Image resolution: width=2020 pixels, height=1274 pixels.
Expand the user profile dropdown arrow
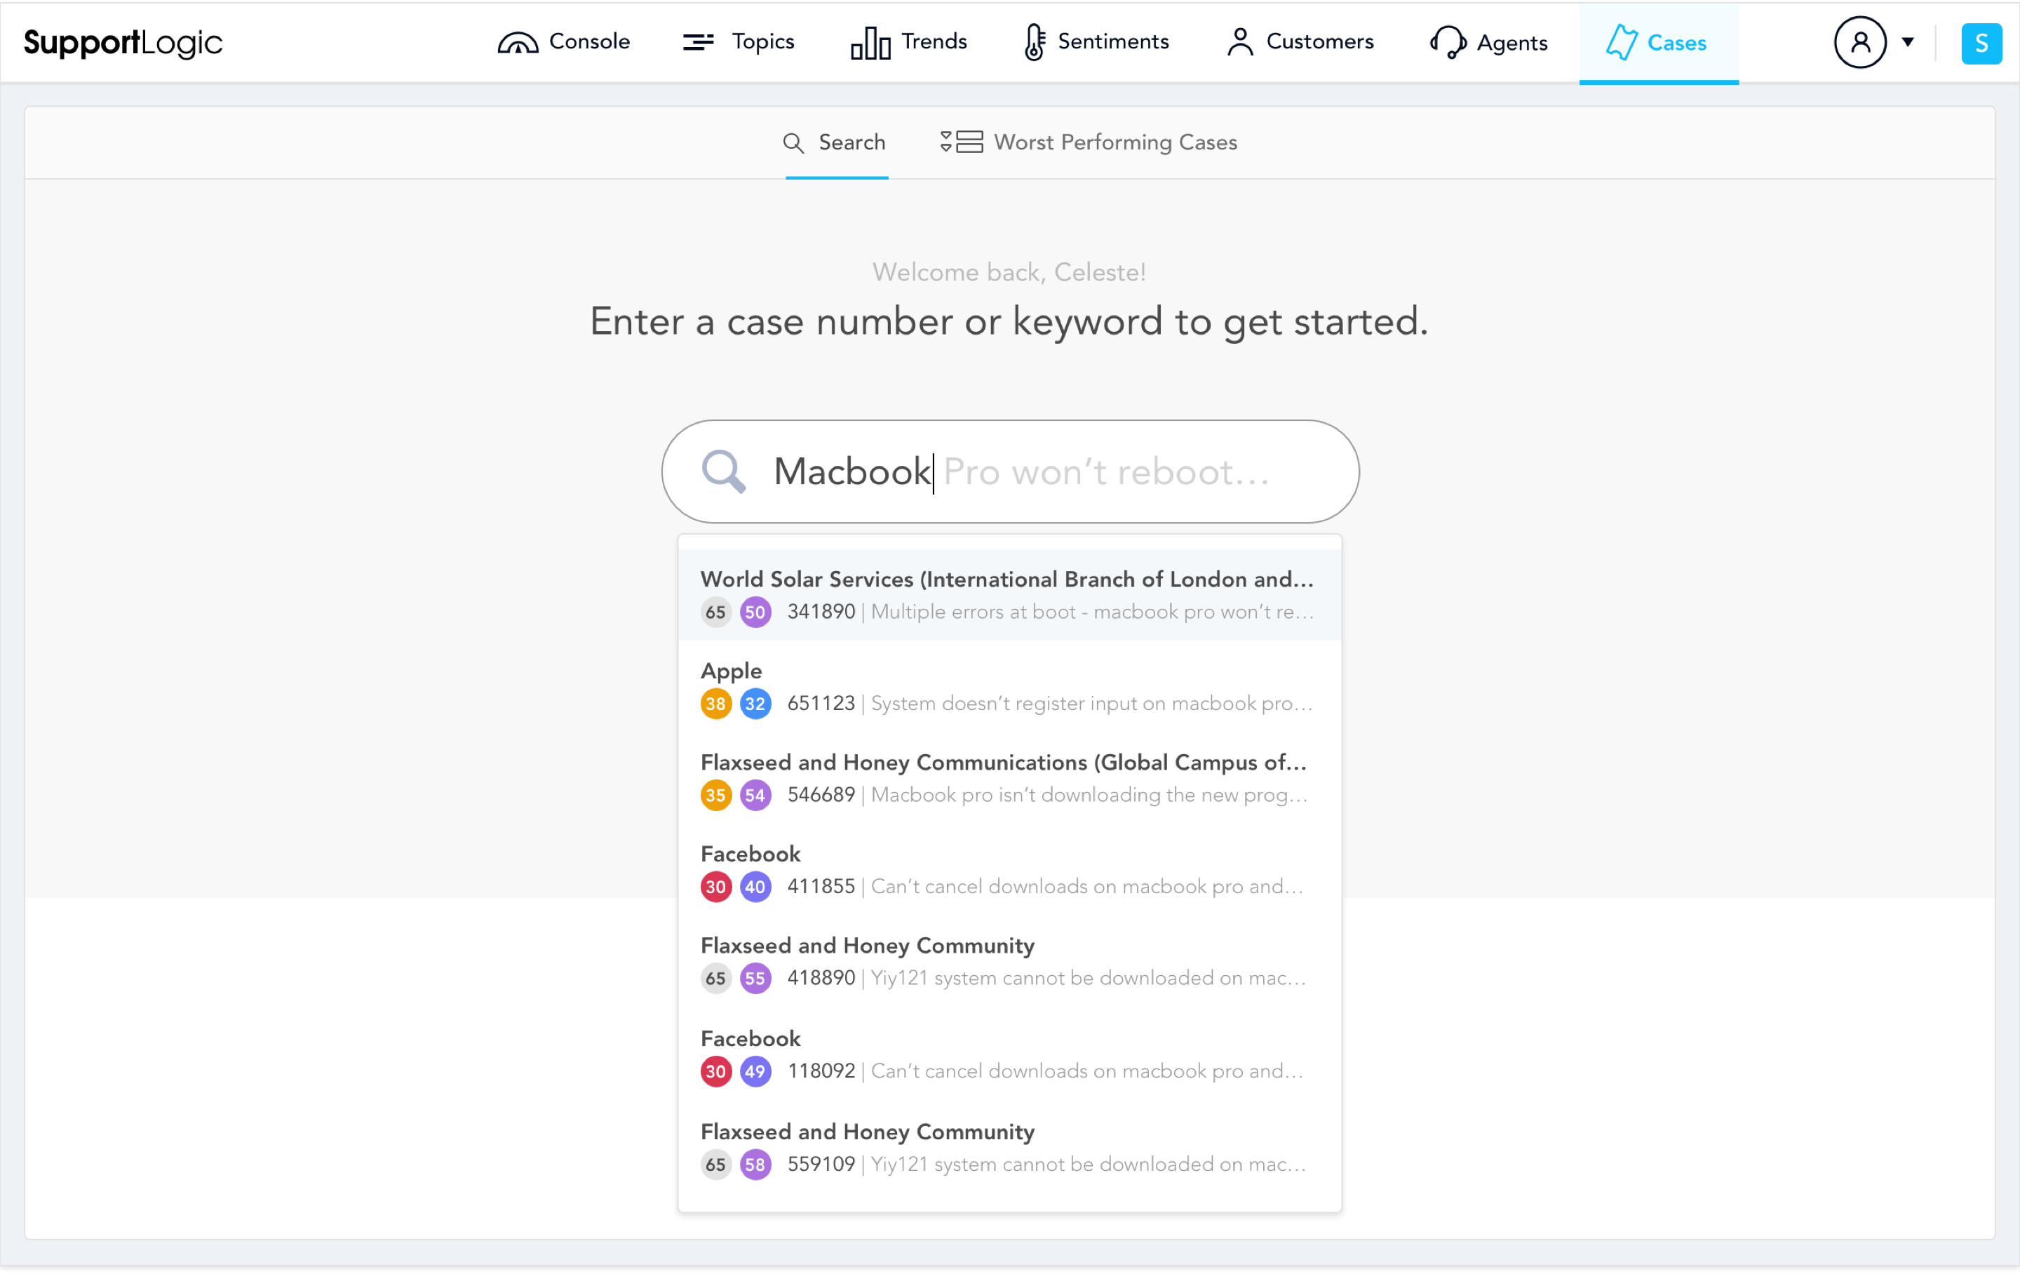click(x=1907, y=42)
